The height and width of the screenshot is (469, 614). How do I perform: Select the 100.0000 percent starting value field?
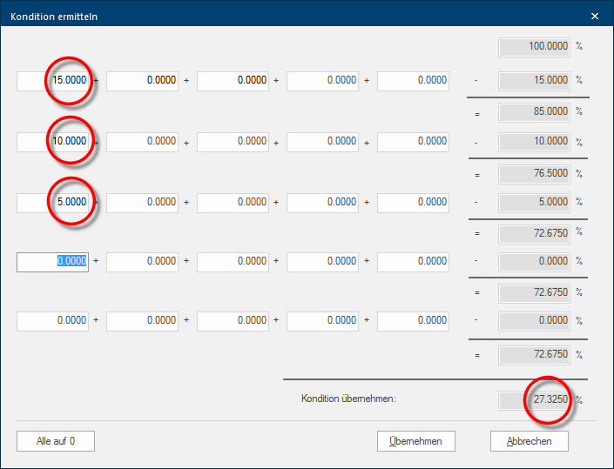(x=534, y=46)
